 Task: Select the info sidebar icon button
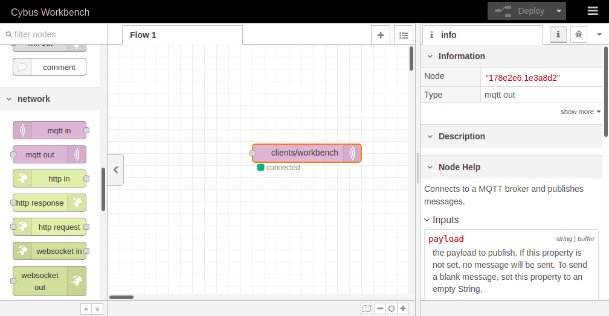pyautogui.click(x=558, y=35)
